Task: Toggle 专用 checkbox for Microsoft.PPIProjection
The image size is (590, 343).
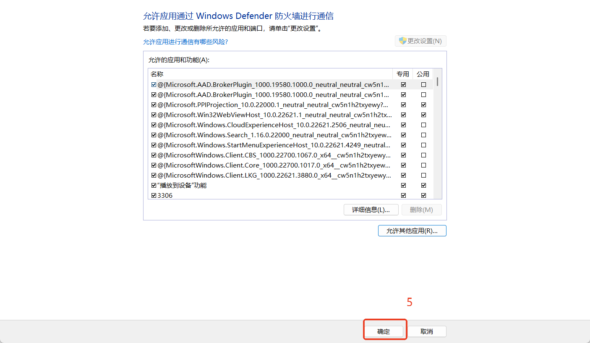Action: tap(404, 105)
